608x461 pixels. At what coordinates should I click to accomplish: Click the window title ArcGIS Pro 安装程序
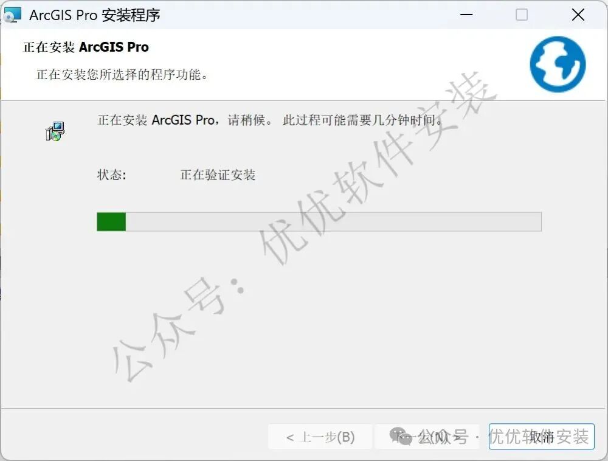tap(95, 15)
